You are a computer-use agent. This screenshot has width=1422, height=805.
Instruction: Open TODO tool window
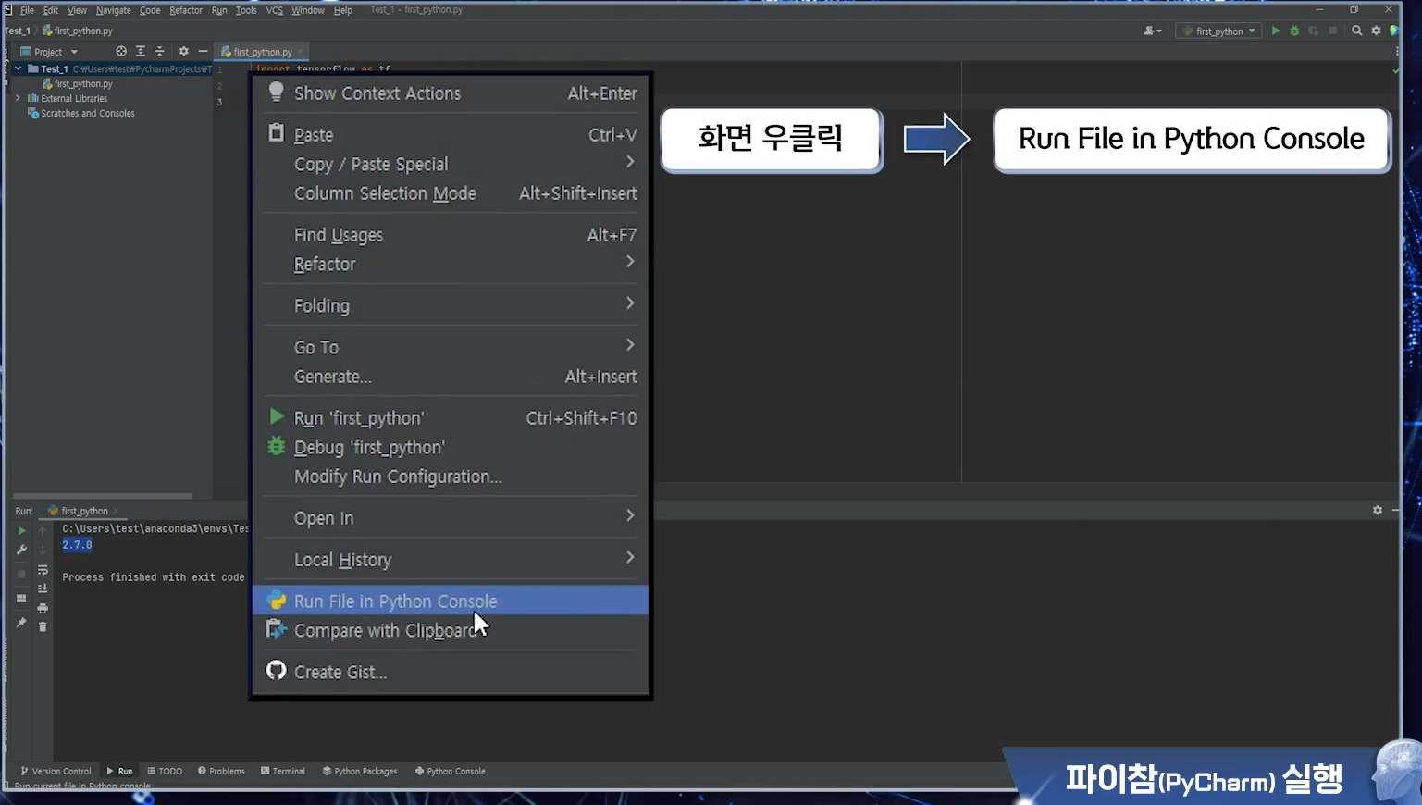point(165,771)
